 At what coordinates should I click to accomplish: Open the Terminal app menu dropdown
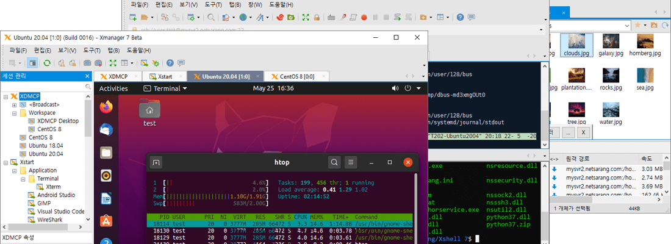pos(165,88)
